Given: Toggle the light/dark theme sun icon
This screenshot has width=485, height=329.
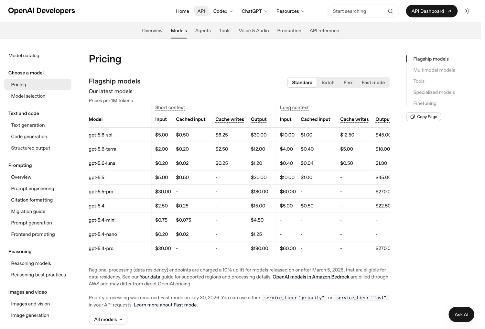Looking at the screenshot, I should [x=467, y=11].
